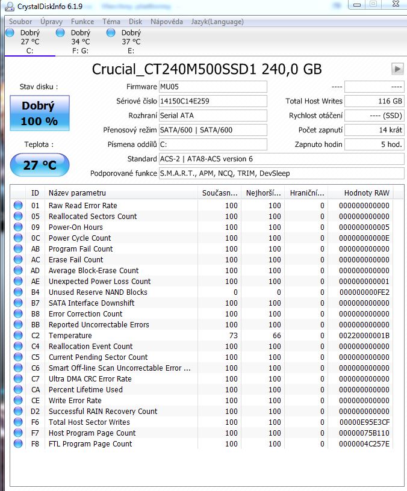The image size is (407, 491).
Task: Click the Rozhraní field Serial ATA
Action: pyautogui.click(x=213, y=116)
